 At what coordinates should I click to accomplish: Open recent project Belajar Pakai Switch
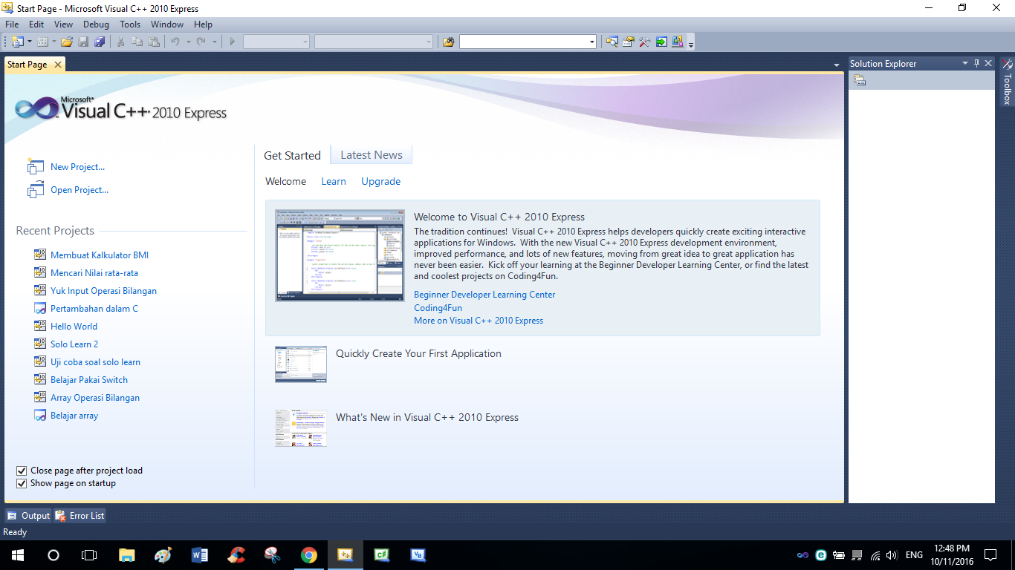pyautogui.click(x=89, y=380)
